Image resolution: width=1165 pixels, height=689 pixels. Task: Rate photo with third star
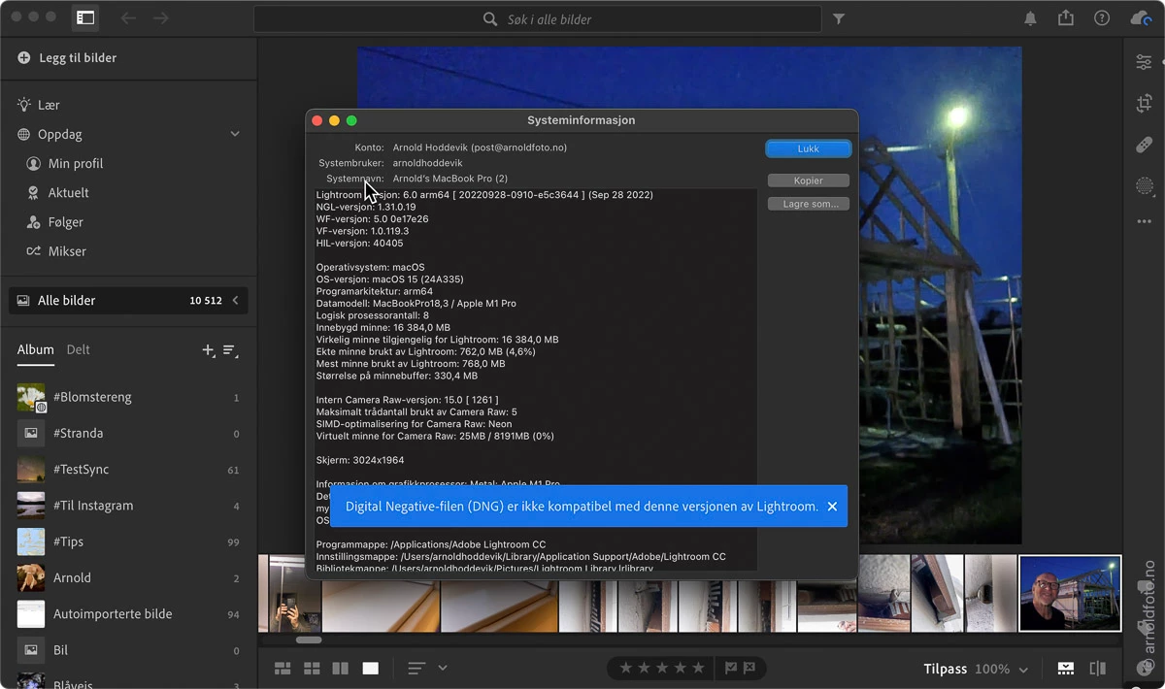click(662, 669)
